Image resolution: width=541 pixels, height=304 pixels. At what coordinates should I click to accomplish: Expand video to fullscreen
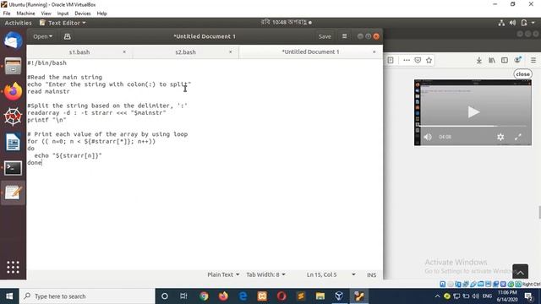(x=518, y=137)
